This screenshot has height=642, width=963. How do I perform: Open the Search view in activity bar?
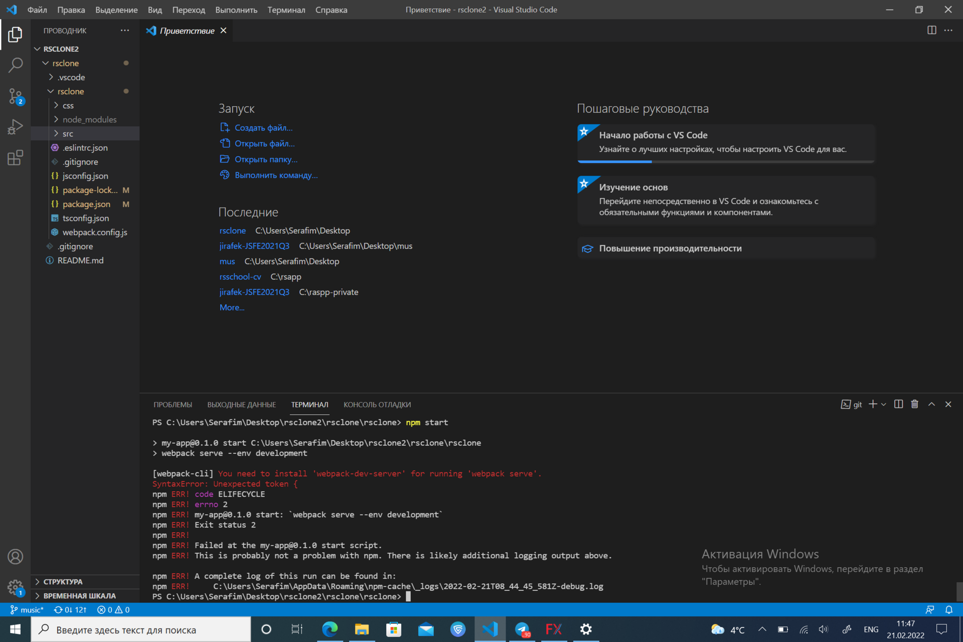[x=15, y=65]
